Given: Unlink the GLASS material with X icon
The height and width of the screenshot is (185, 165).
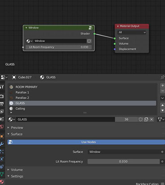Looking at the screenshot, I should (x=152, y=119).
